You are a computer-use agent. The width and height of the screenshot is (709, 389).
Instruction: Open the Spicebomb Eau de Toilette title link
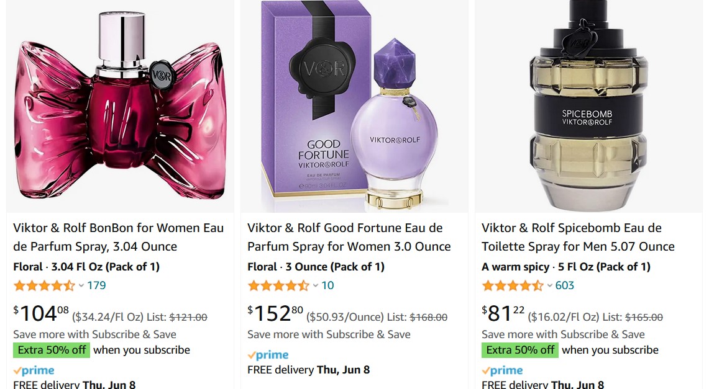(578, 237)
